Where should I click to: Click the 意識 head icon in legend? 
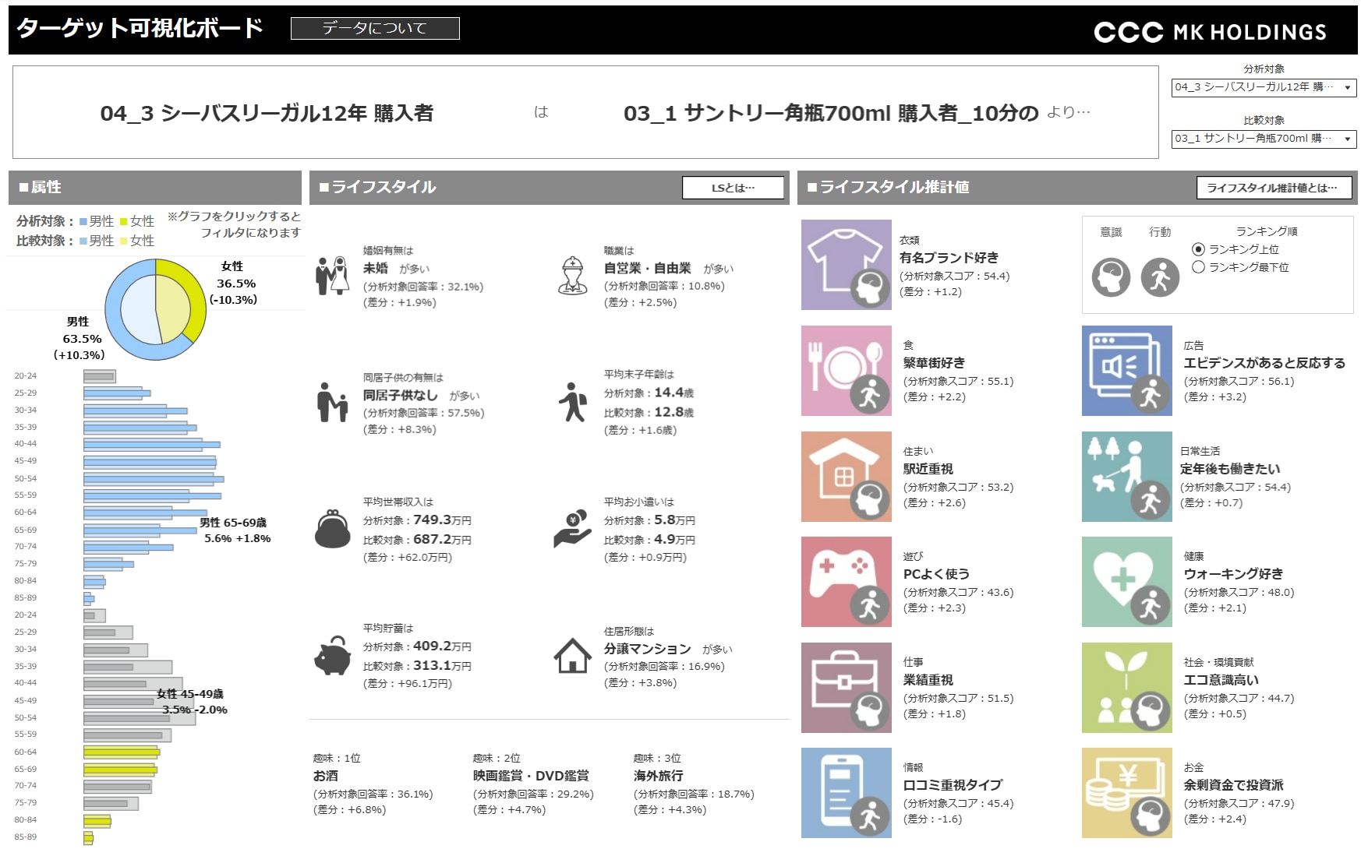(1111, 277)
